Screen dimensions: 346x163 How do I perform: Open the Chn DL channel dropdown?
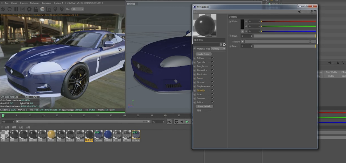coord(78,9)
